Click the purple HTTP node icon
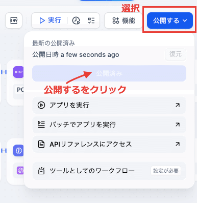The image size is (197, 203). (x=18, y=72)
